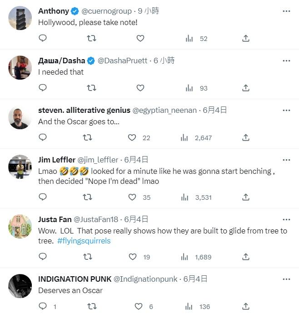Open more options for Anthony's tweet
This screenshot has width=299, height=314.
coord(286,10)
